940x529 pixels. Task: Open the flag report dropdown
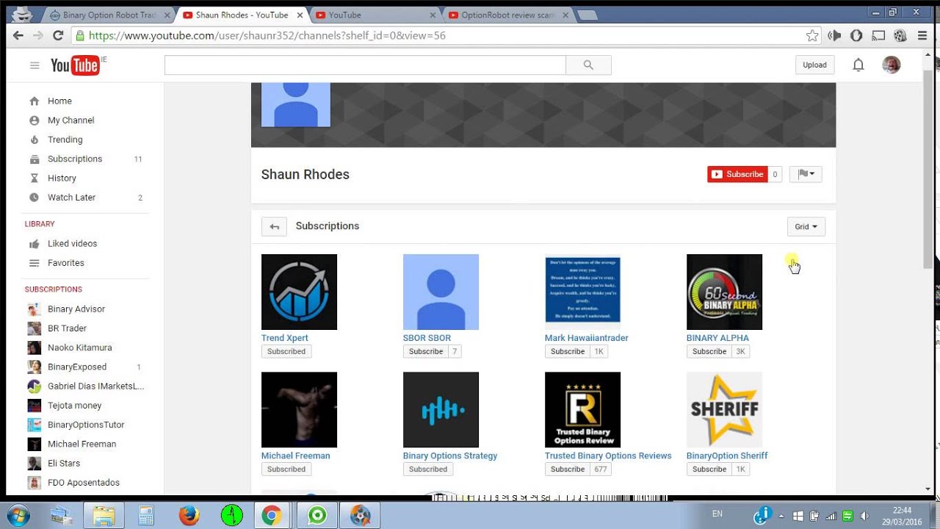click(806, 174)
